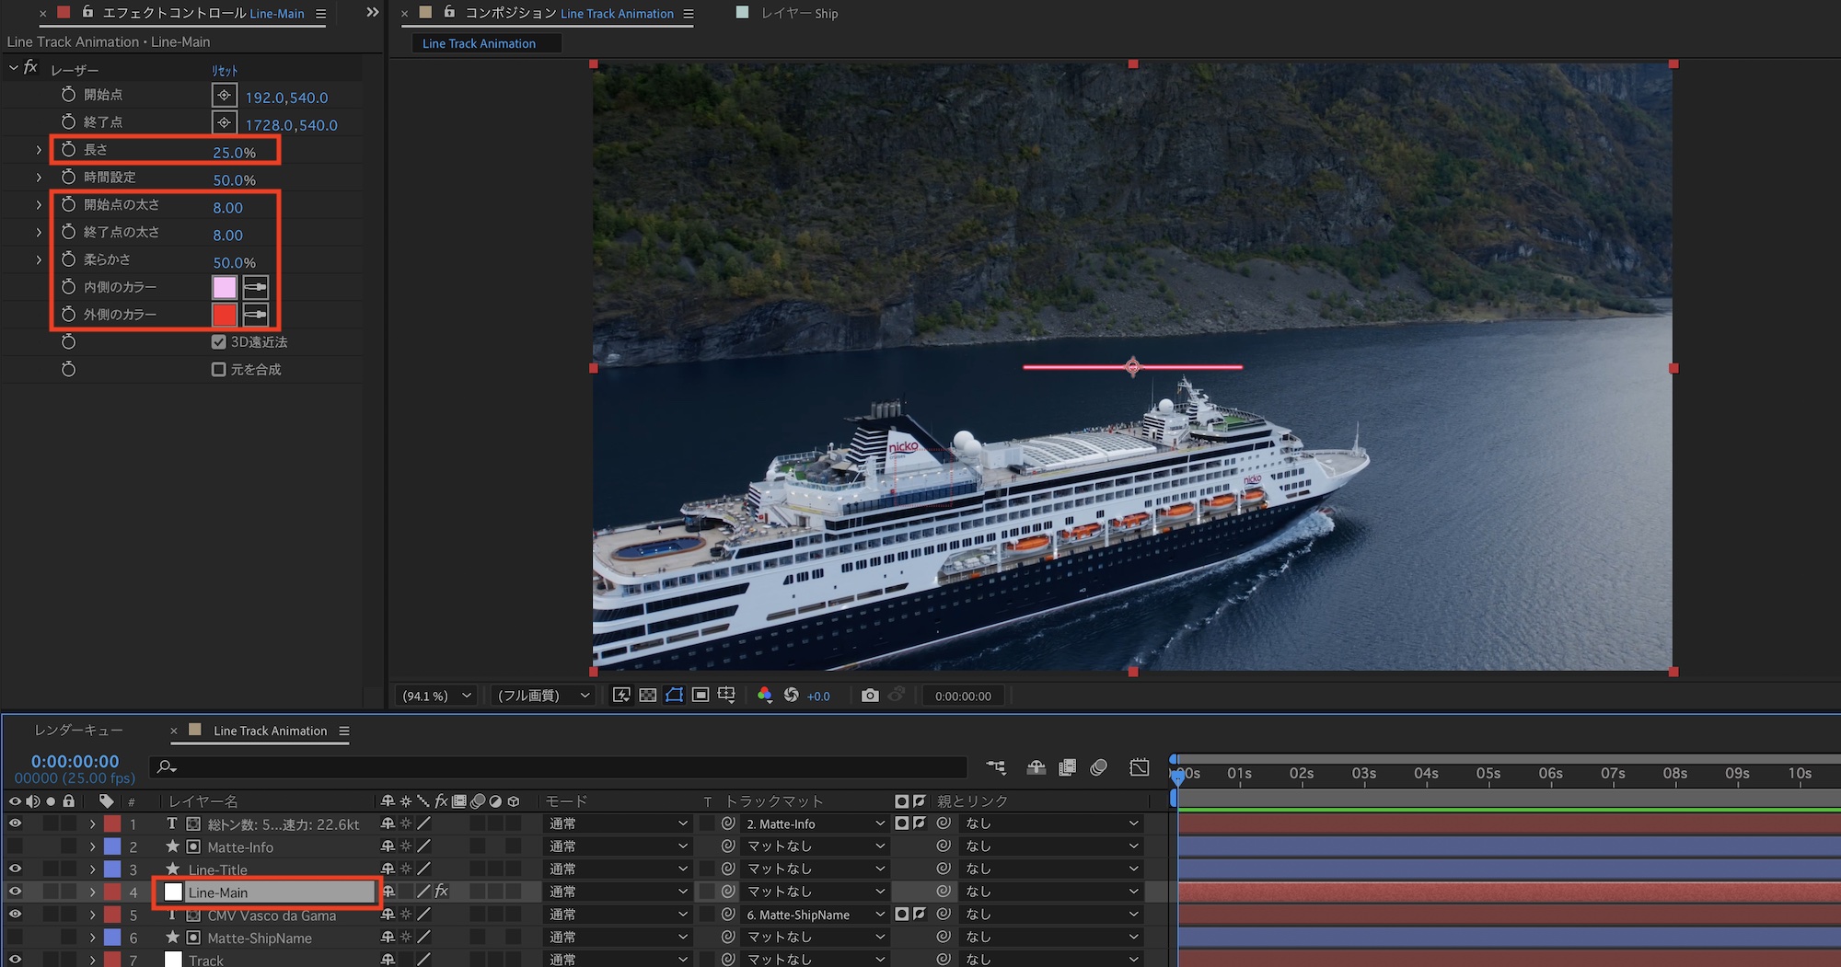
Task: Switch to the レンダーキュー tab
Action: point(78,731)
